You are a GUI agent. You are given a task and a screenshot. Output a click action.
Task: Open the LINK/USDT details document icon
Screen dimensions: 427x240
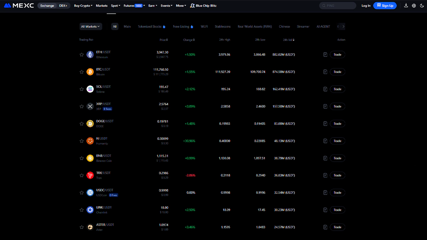(325, 210)
